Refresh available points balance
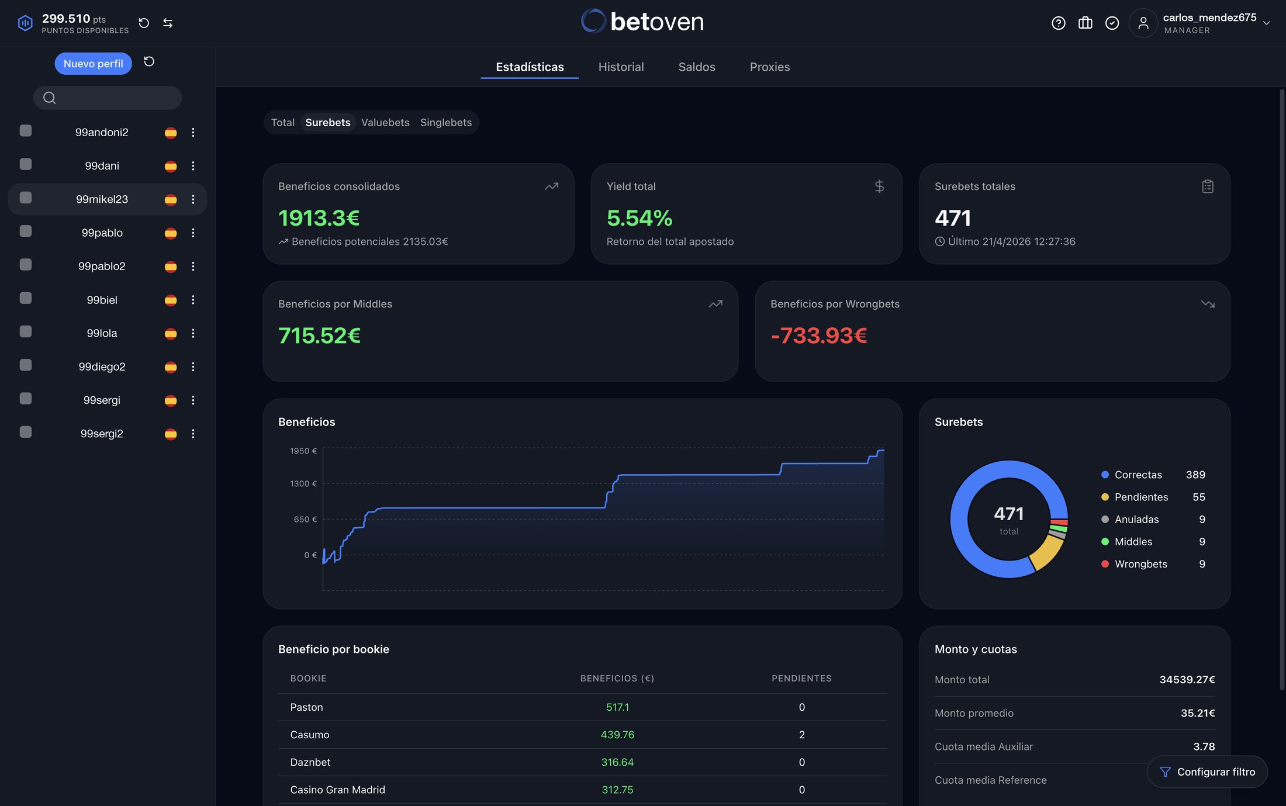Viewport: 1286px width, 806px height. click(x=144, y=23)
